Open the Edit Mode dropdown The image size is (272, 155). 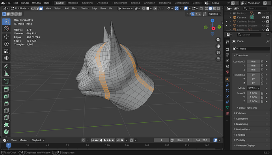click(x=20, y=8)
